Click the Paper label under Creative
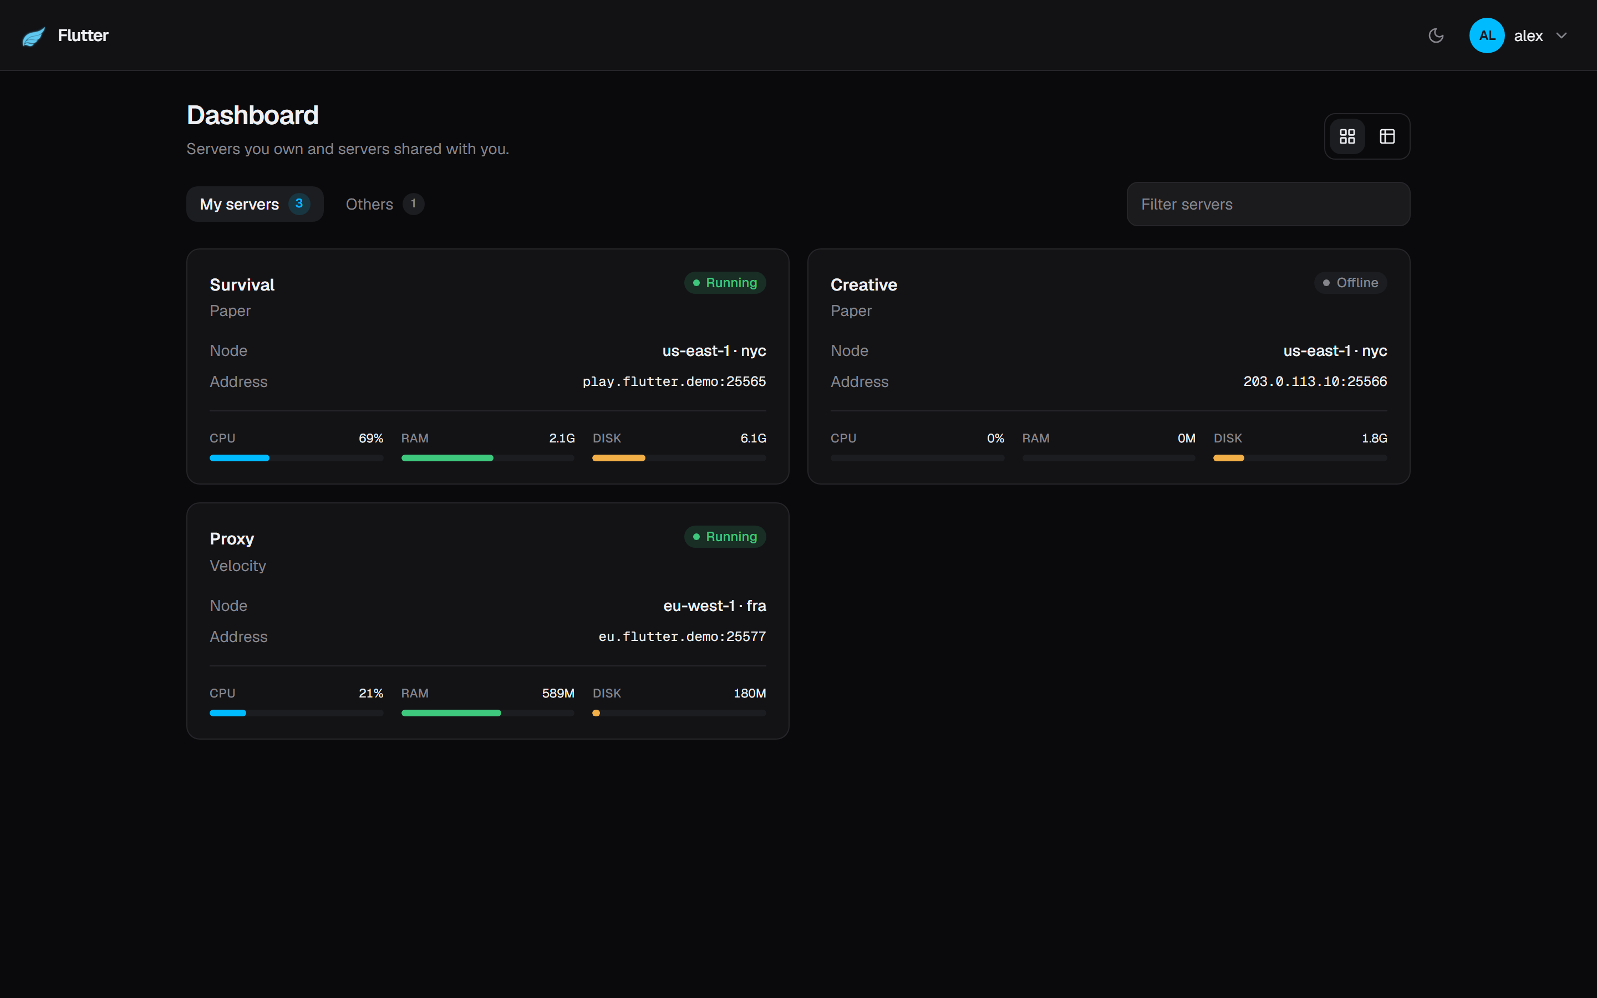The image size is (1597, 998). (x=851, y=311)
